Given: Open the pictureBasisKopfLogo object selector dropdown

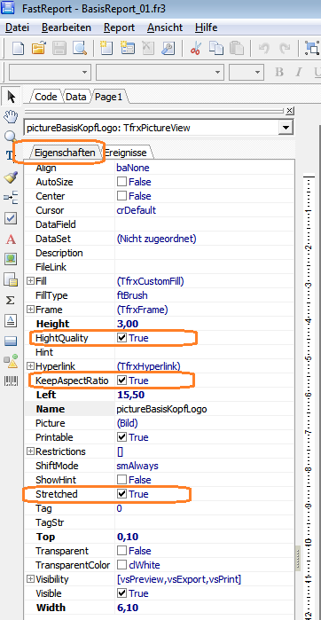Looking at the screenshot, I should (x=286, y=128).
